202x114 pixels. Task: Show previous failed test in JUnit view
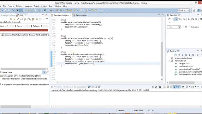15,19
